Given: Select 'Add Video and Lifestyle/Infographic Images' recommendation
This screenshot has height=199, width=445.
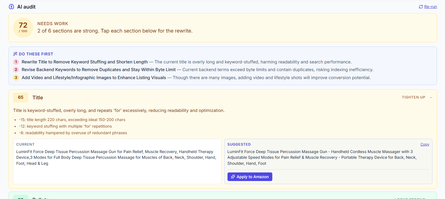Looking at the screenshot, I should [94, 78].
